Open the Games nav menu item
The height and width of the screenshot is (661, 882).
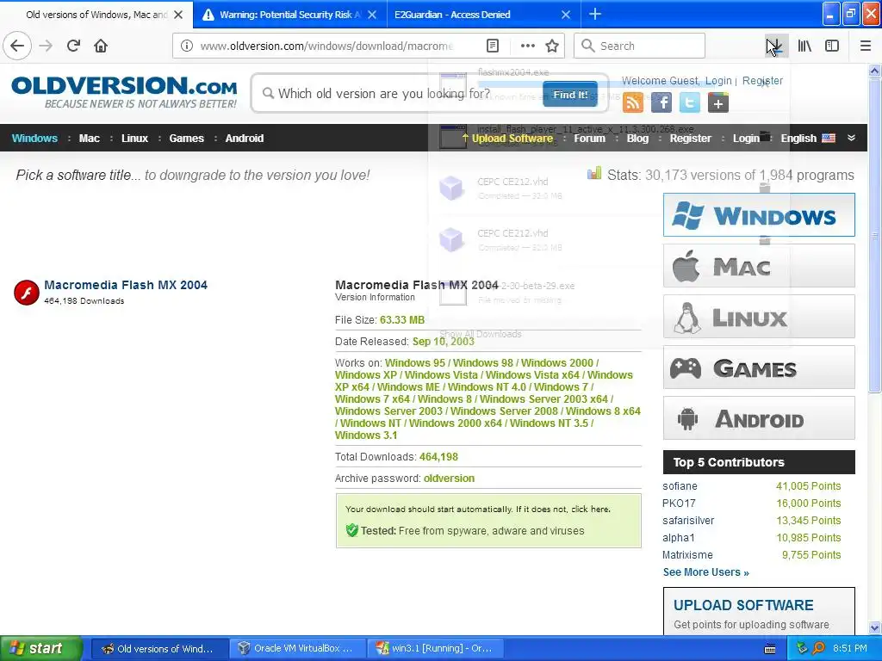[186, 138]
